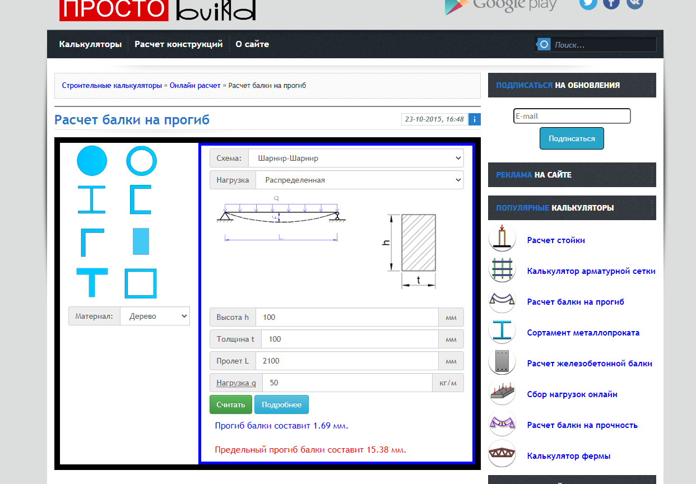Click the Подписаться subscribe button
696x484 pixels.
[572, 138]
